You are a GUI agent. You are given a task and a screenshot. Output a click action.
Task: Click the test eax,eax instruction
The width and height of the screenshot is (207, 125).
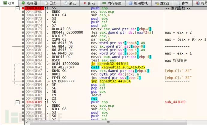pyautogui.click(x=103, y=60)
